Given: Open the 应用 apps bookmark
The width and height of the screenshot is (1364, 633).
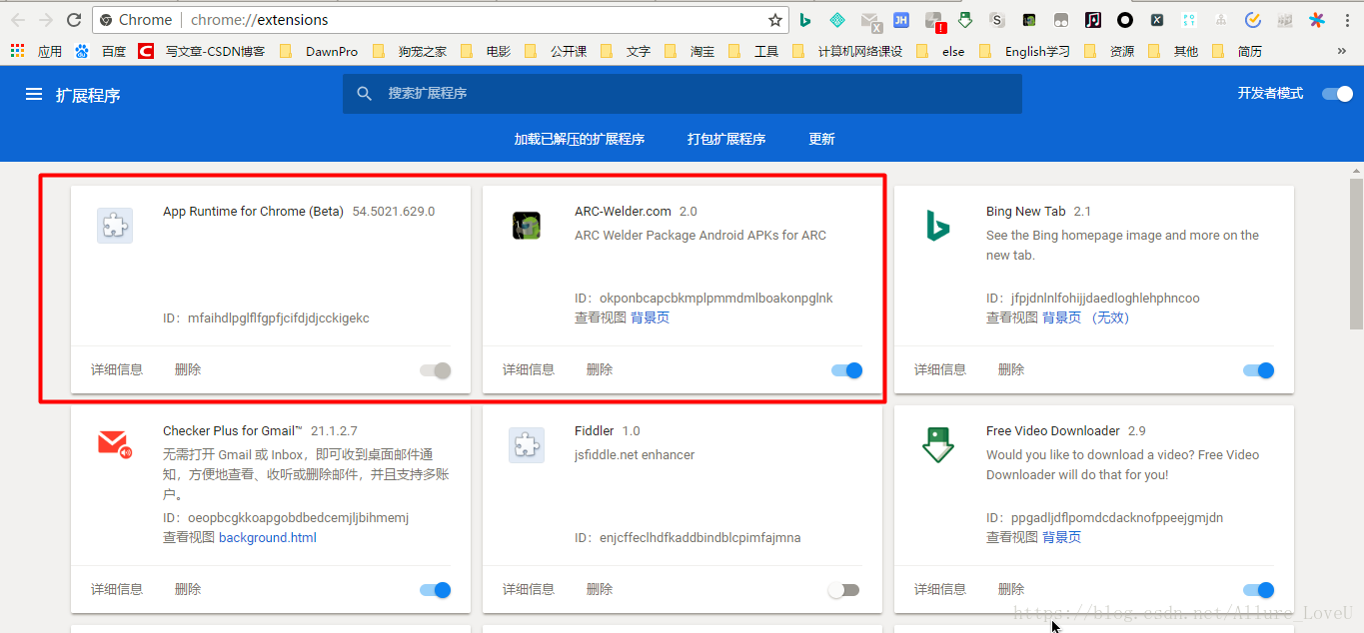Looking at the screenshot, I should point(37,51).
